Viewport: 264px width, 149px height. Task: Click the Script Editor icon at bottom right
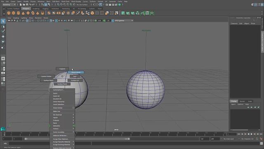[x=262, y=144]
